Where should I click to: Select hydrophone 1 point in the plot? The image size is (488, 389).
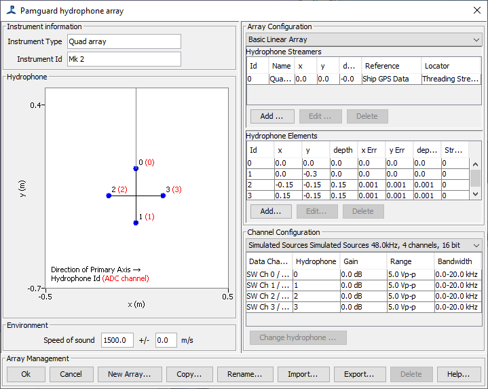tap(136, 223)
